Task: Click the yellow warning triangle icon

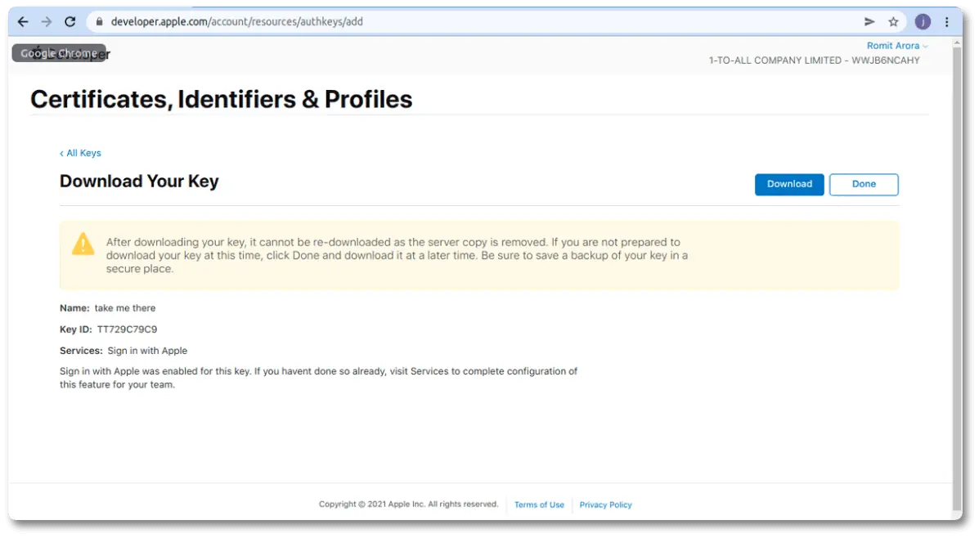Action: point(83,244)
